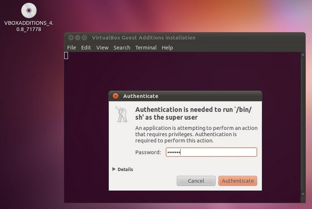
Task: Click scrollbar down arrow in terminal
Action: pos(303,194)
